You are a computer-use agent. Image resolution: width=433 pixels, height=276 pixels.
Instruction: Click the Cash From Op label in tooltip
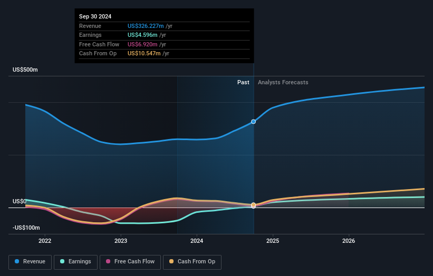[x=98, y=54]
